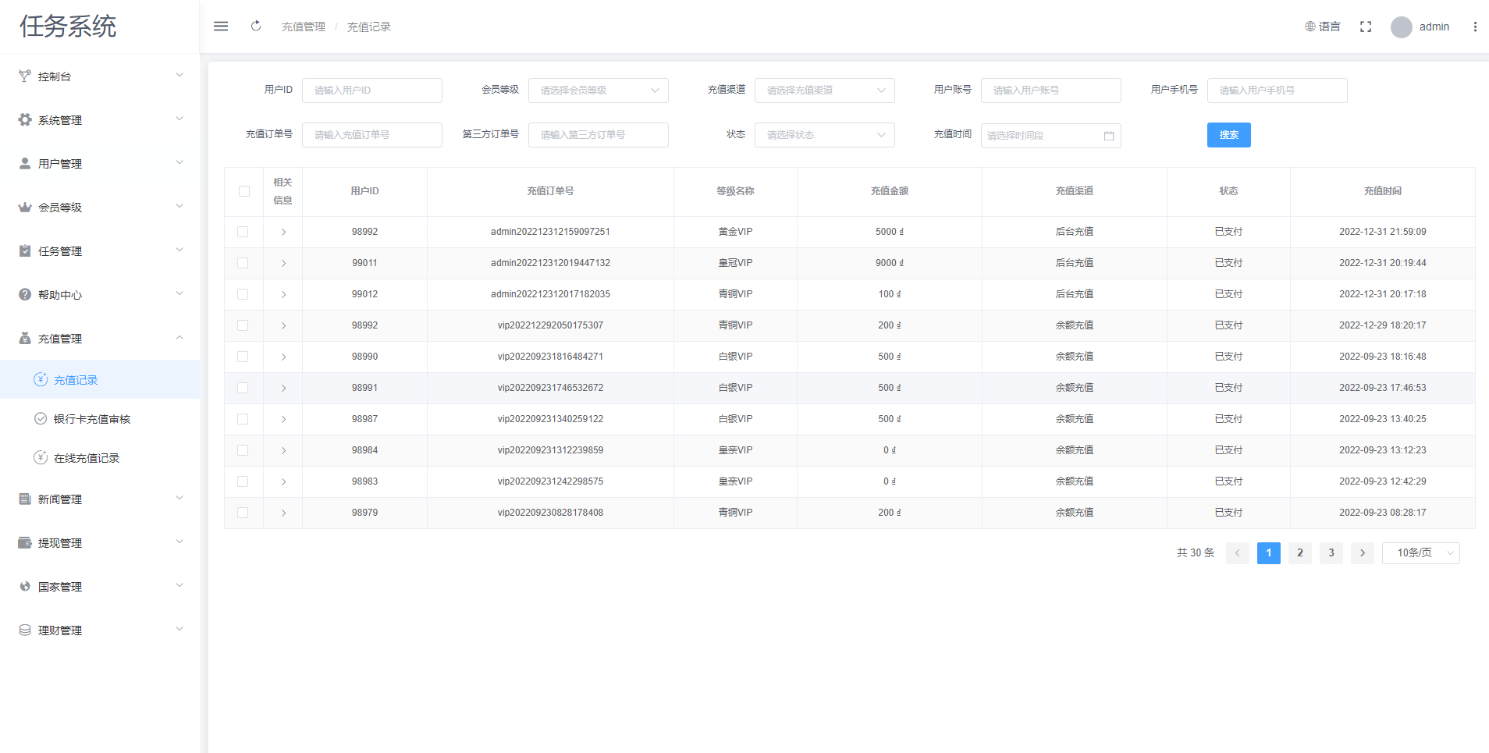The height and width of the screenshot is (753, 1489).
Task: Click the blue 搜索 button
Action: click(x=1228, y=135)
